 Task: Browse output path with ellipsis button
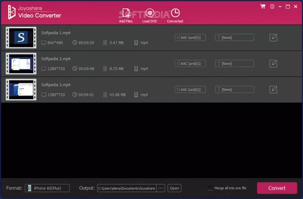tap(161, 188)
